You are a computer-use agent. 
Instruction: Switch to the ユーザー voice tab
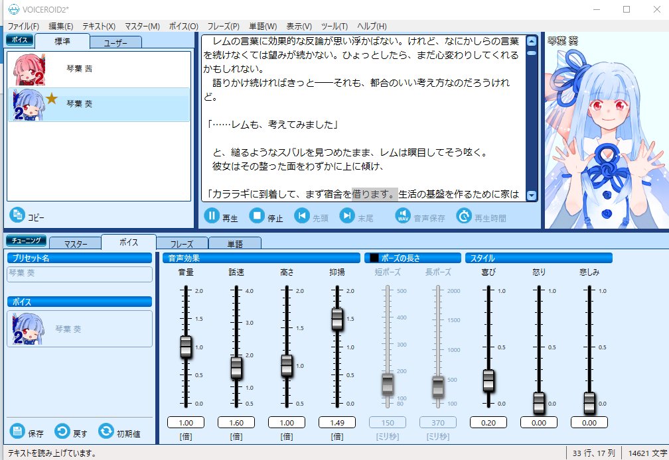point(115,42)
